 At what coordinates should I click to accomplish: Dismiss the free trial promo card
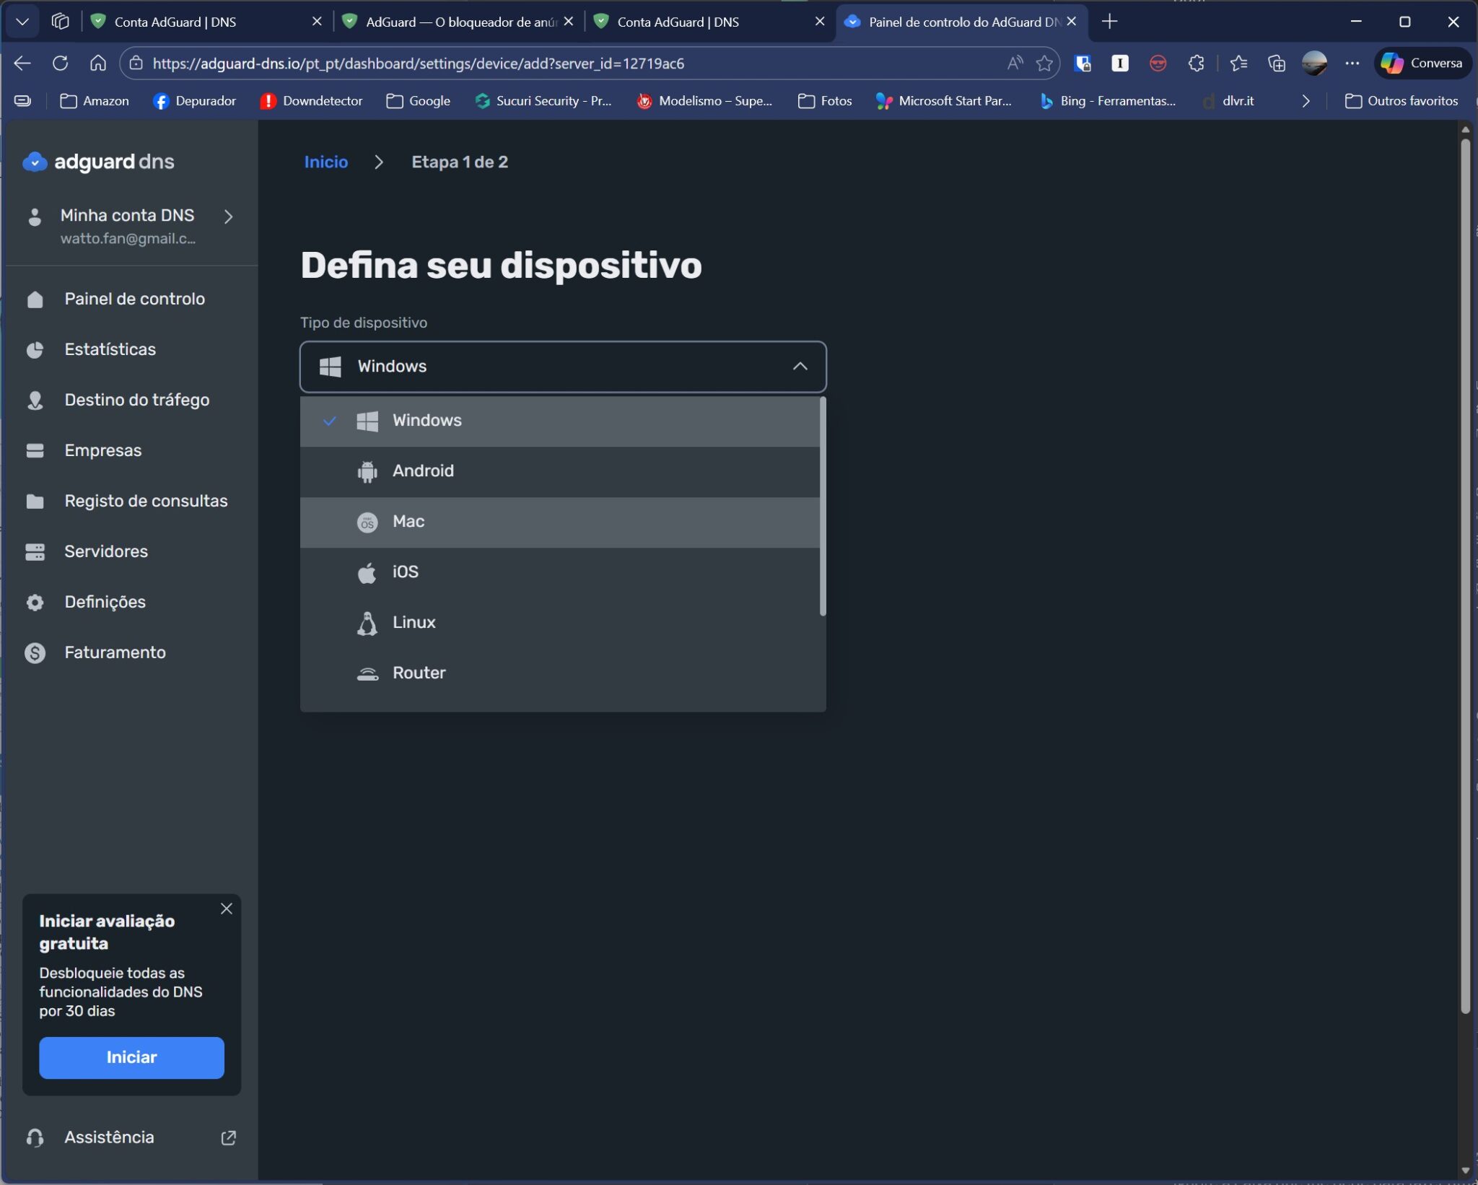click(226, 909)
